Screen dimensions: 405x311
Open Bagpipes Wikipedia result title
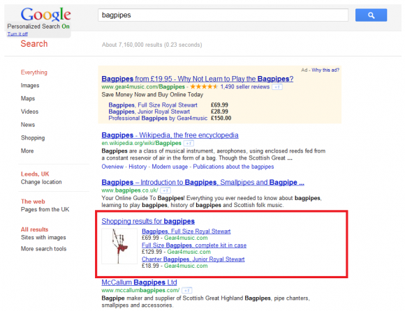pyautogui.click(x=170, y=135)
